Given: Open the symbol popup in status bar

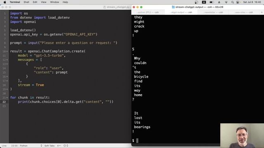Looking at the screenshot, I should click(66, 146).
